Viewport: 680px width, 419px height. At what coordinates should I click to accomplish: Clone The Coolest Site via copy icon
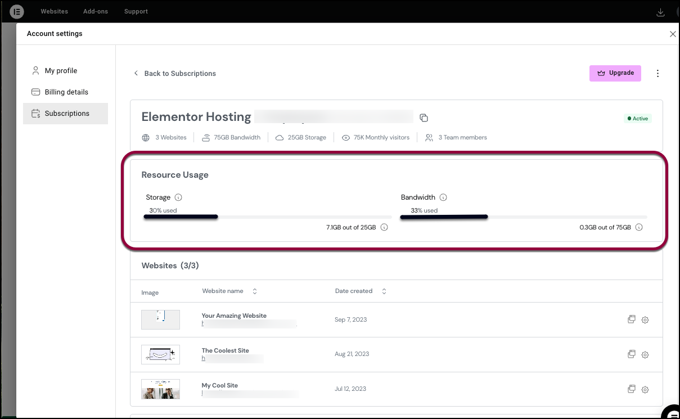point(632,354)
